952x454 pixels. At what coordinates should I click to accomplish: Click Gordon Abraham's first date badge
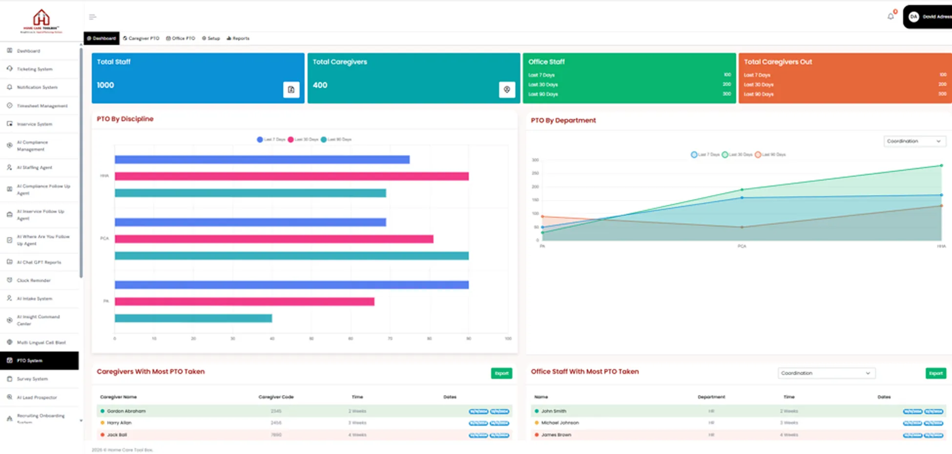478,412
